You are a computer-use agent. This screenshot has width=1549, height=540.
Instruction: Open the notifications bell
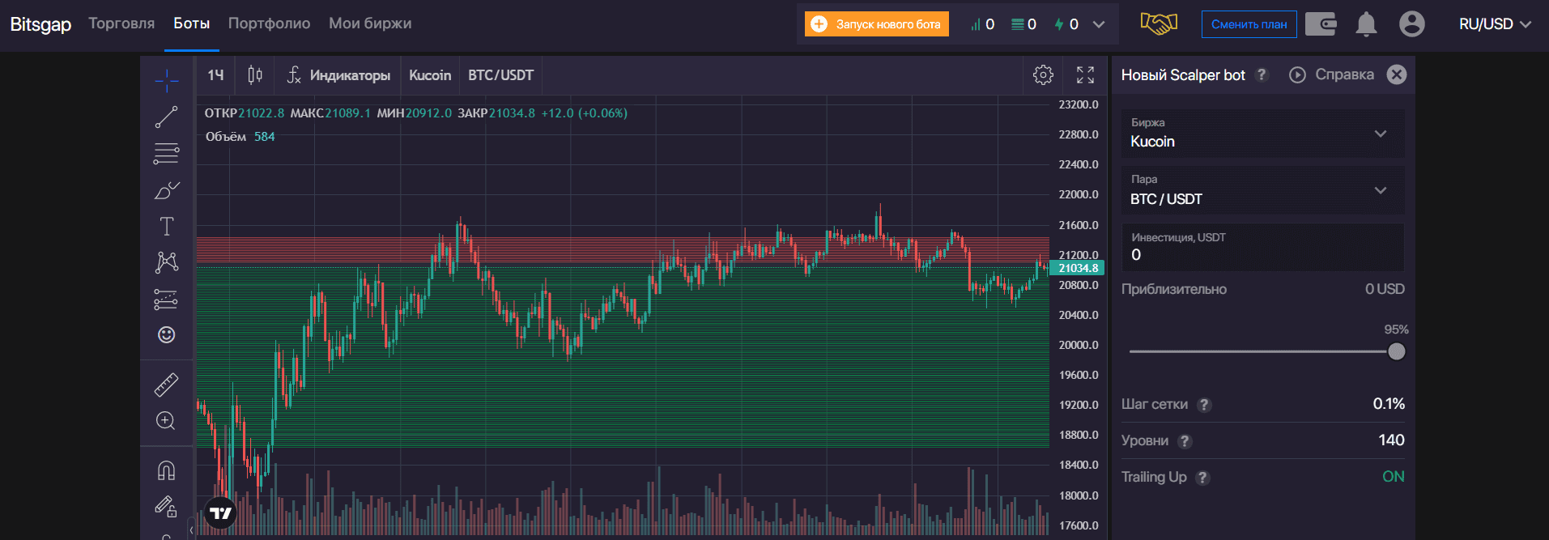click(1366, 24)
